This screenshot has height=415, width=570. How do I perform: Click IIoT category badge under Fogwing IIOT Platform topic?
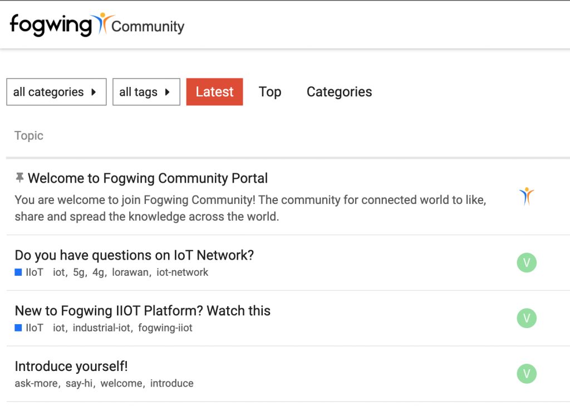click(29, 328)
